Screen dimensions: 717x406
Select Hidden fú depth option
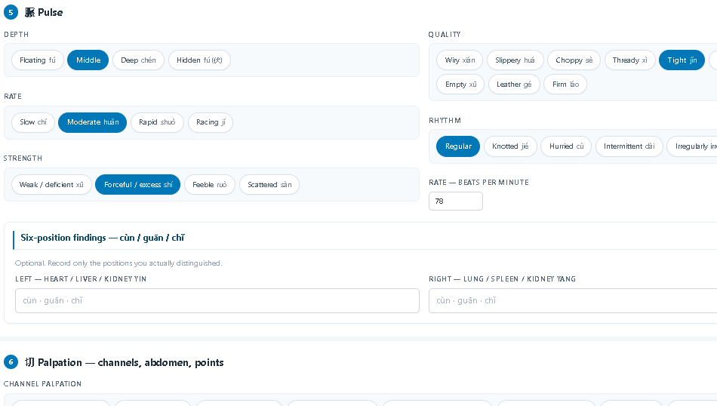pyautogui.click(x=199, y=60)
